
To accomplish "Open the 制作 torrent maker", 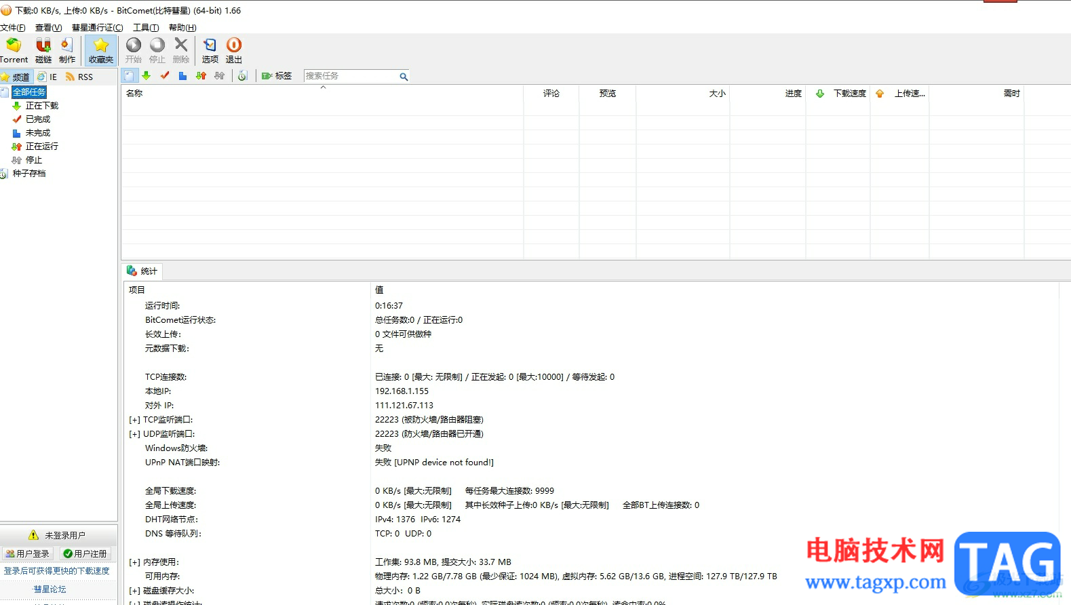I will (x=67, y=50).
